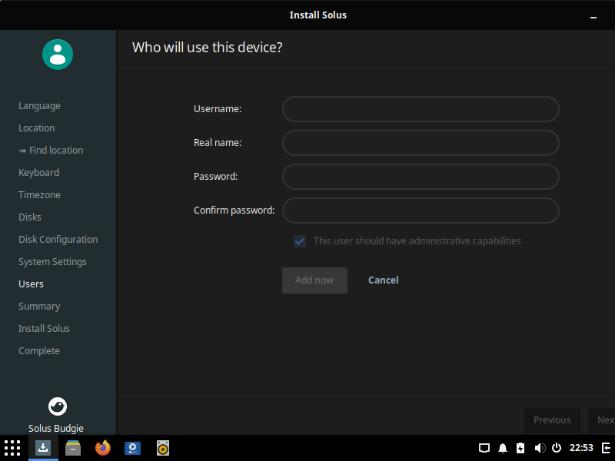Viewport: 615px width, 461px height.
Task: Select Disks step in sidebar
Action: pyautogui.click(x=30, y=217)
